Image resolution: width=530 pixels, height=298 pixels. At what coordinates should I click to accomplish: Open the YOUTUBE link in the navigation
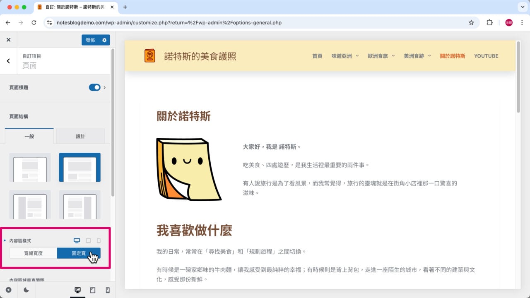[x=486, y=56]
